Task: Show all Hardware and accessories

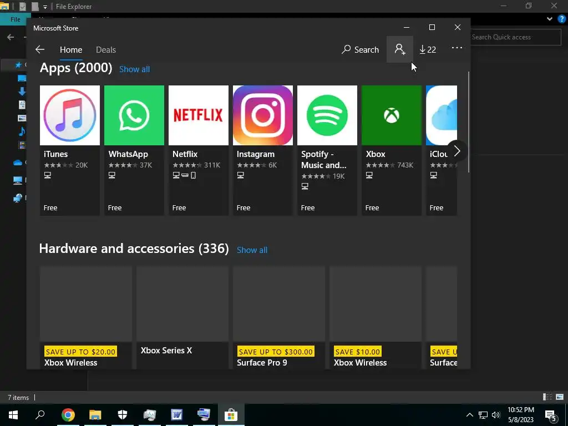Action: [252, 250]
